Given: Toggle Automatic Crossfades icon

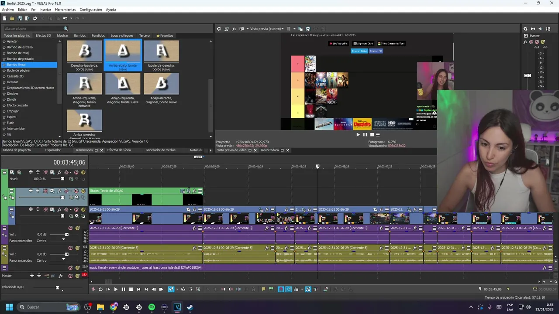Looking at the screenshot, I should tap(288, 289).
